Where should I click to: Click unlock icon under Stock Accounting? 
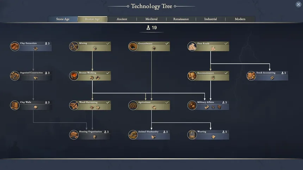272,78
